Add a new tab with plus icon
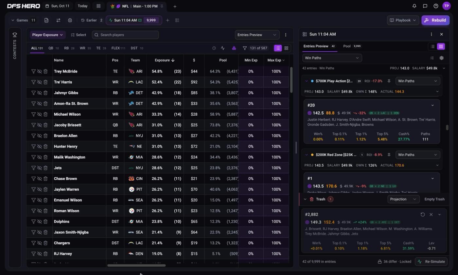Viewport: 458px width, 275px height. coord(175,6)
